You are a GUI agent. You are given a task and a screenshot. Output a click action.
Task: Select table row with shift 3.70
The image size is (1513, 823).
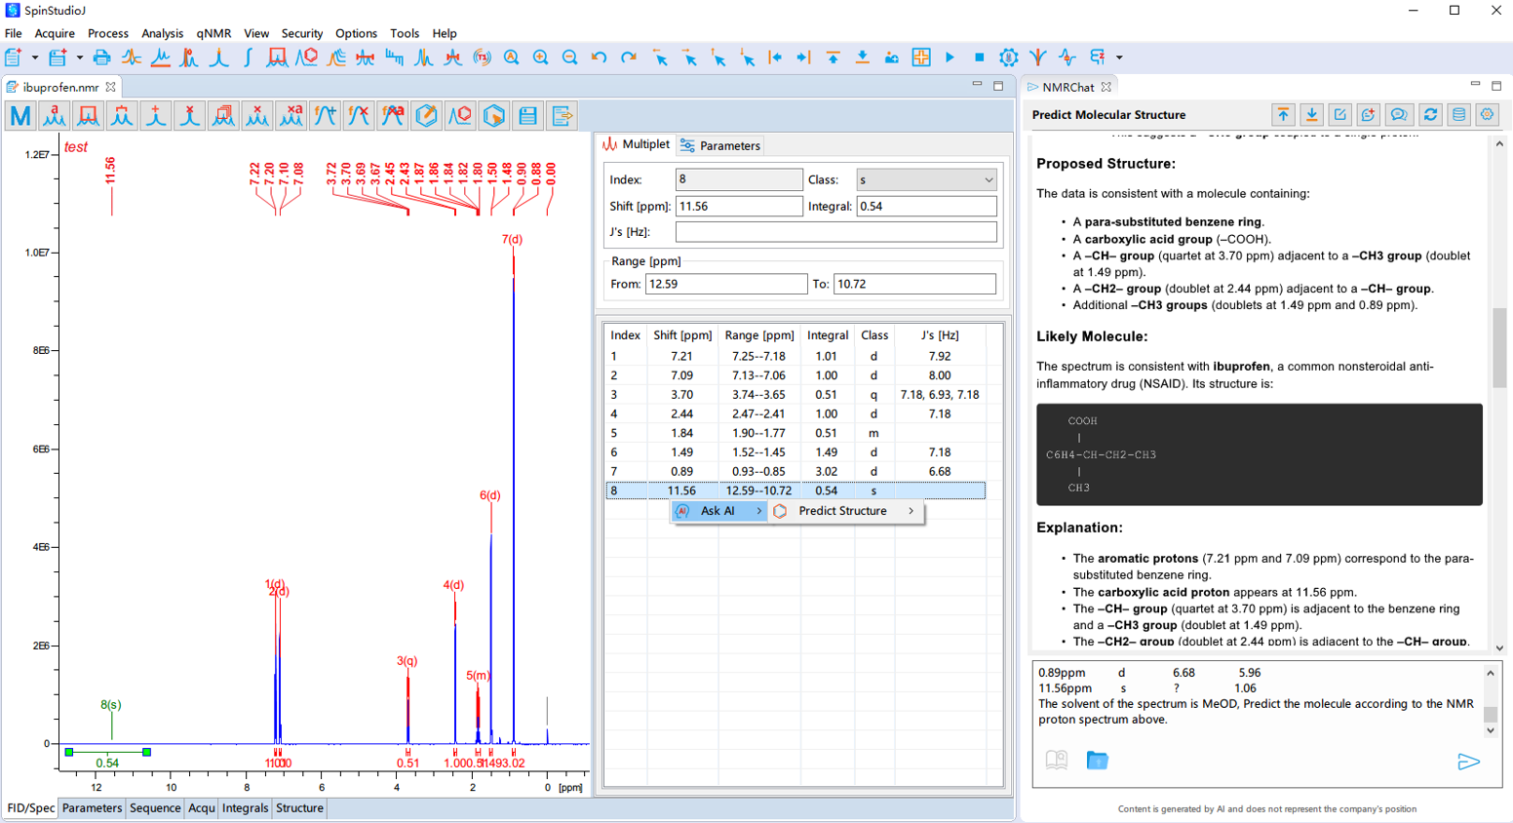click(x=795, y=394)
